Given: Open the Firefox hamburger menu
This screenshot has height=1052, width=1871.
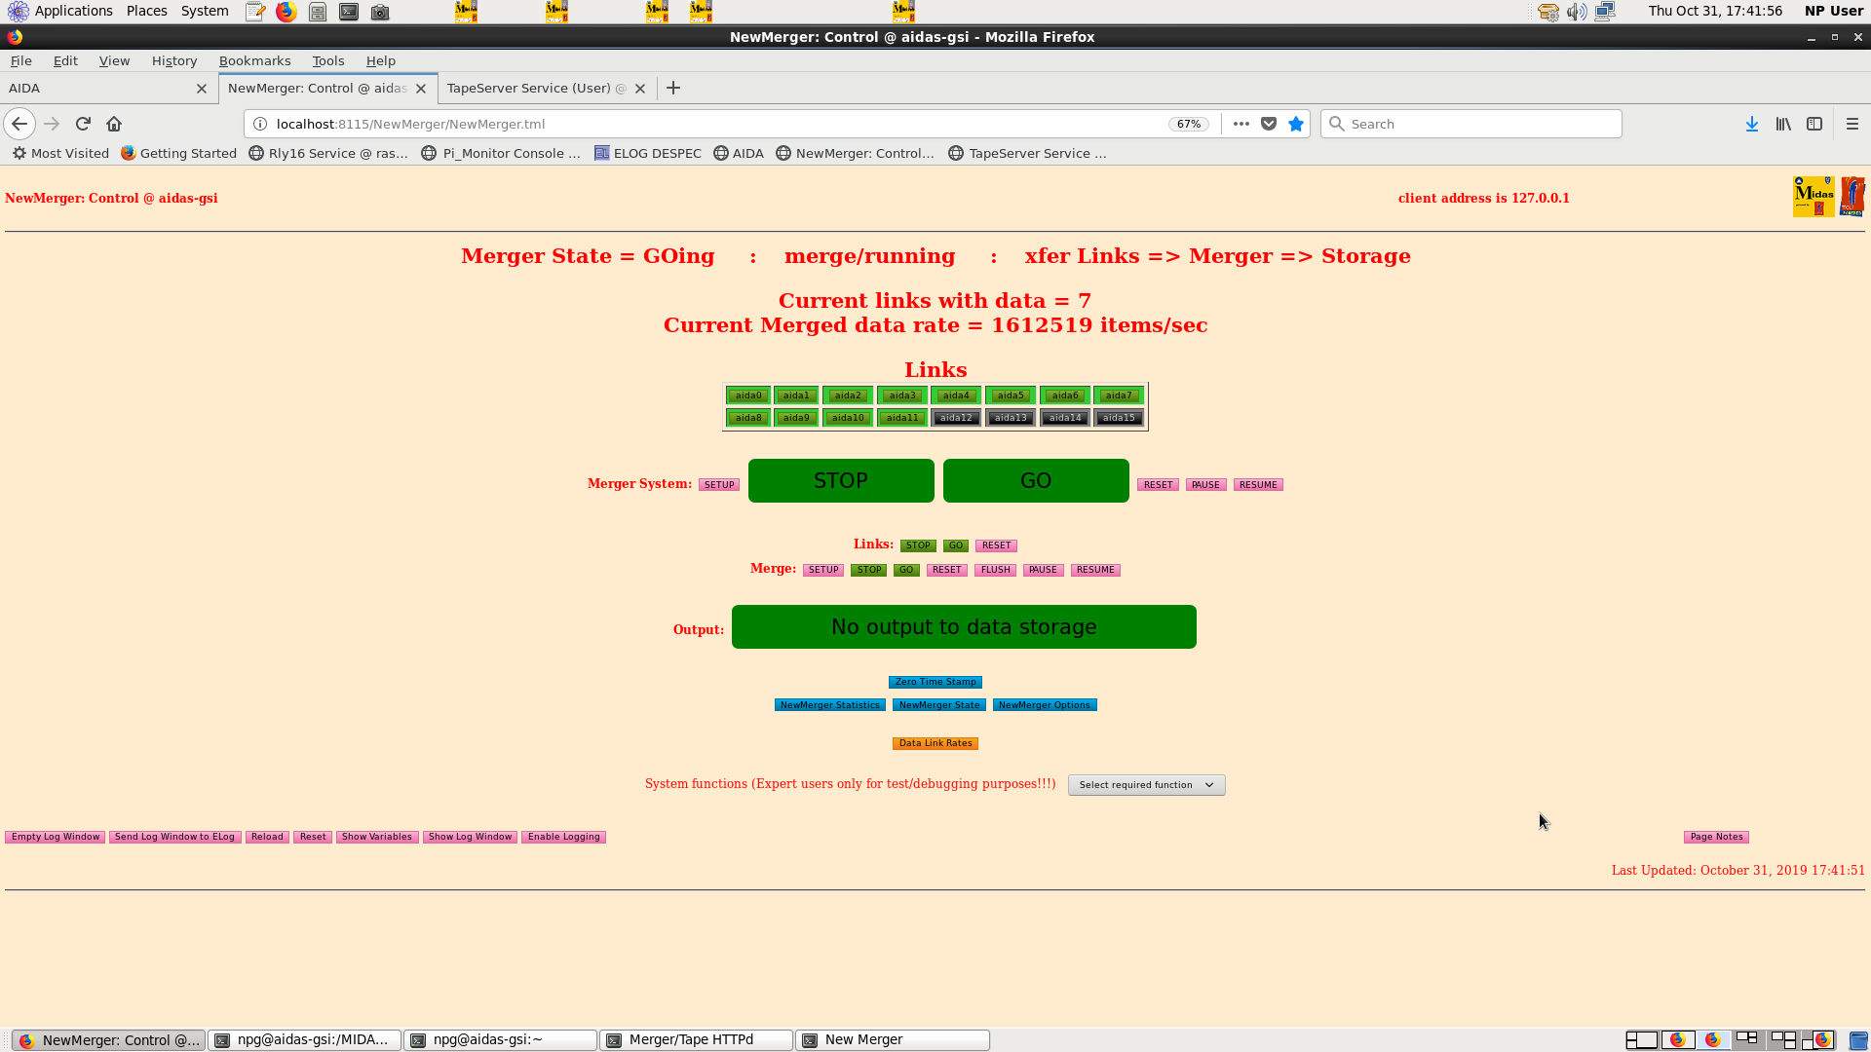Looking at the screenshot, I should [1852, 124].
